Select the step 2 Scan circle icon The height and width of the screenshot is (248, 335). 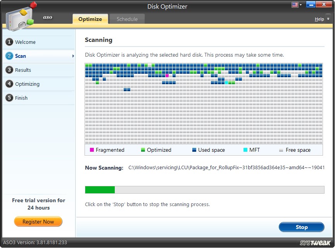[9, 56]
